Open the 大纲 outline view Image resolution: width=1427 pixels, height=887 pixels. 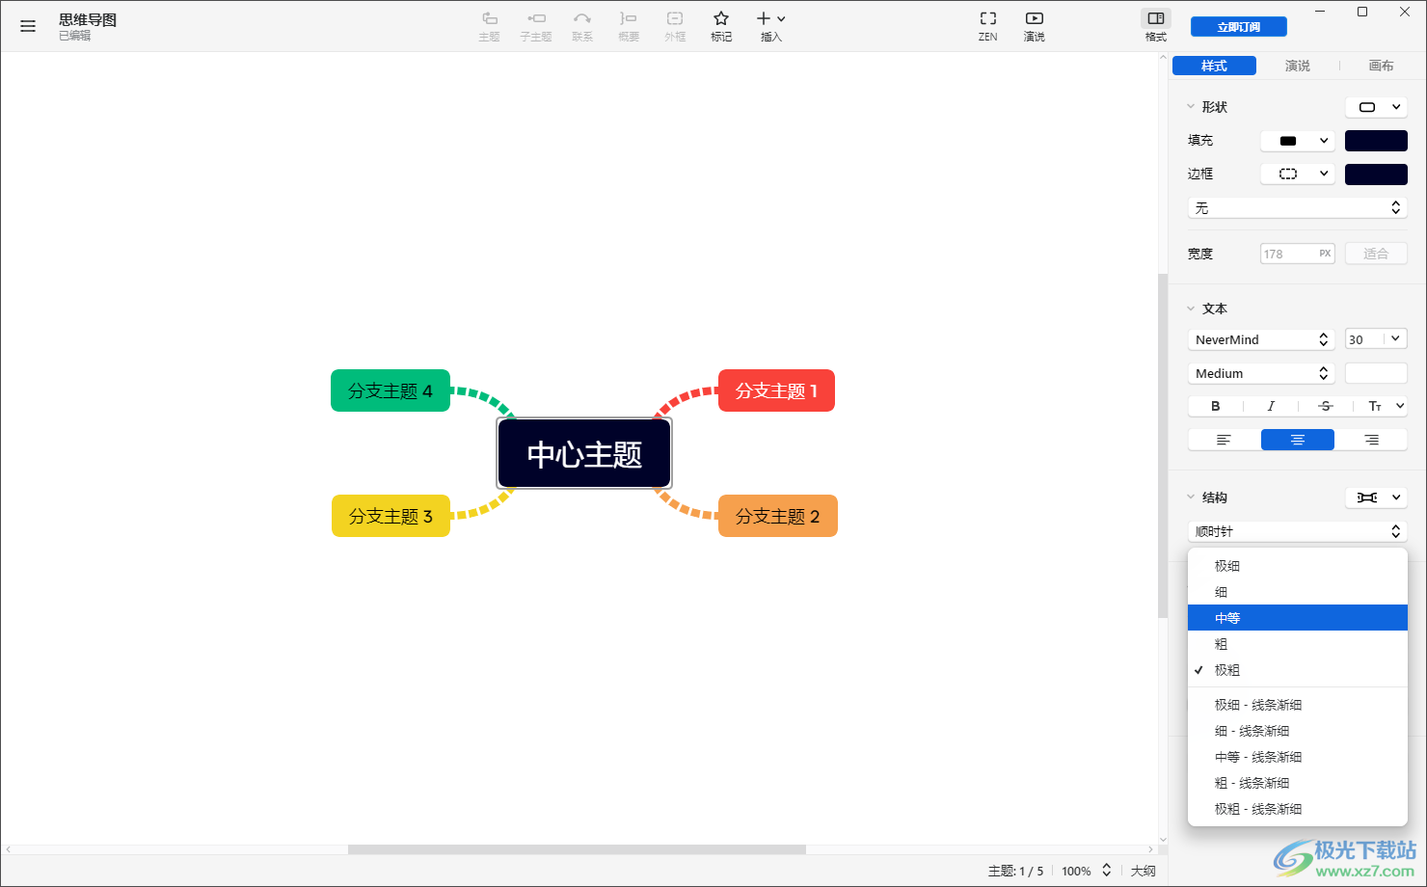click(x=1144, y=871)
